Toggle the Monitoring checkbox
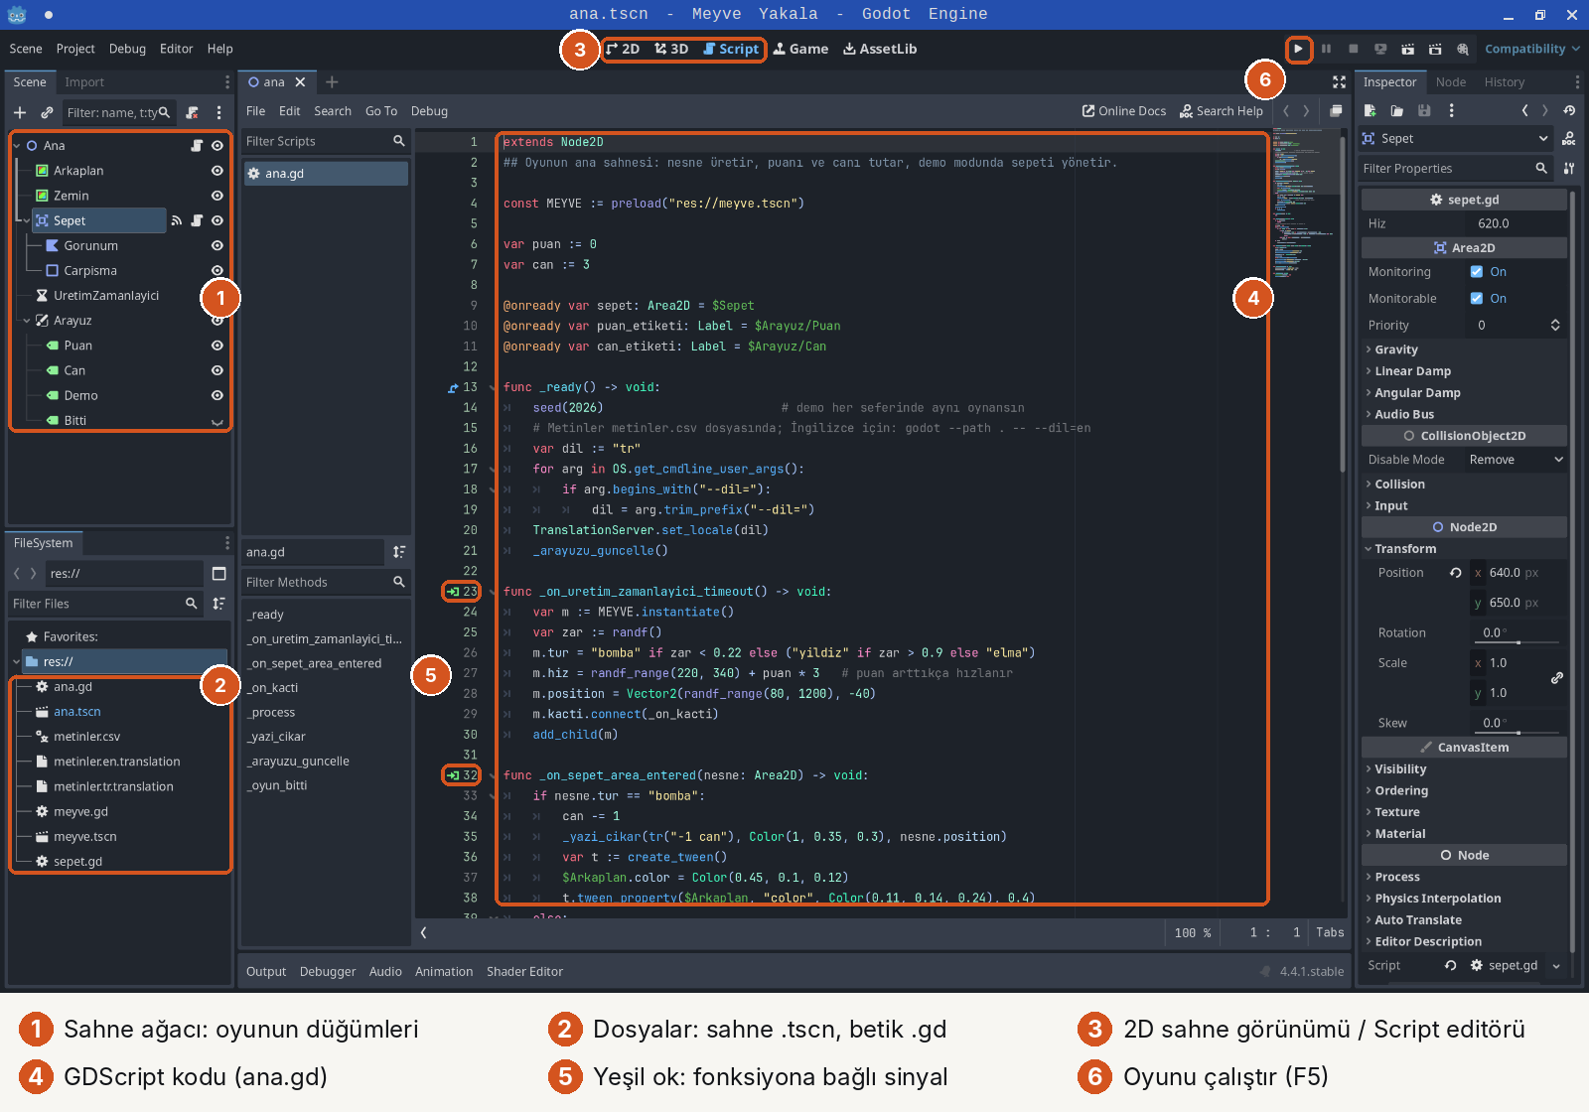The image size is (1589, 1112). coord(1477,272)
